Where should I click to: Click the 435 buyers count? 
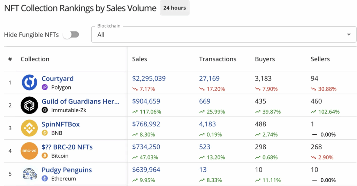[260, 101]
